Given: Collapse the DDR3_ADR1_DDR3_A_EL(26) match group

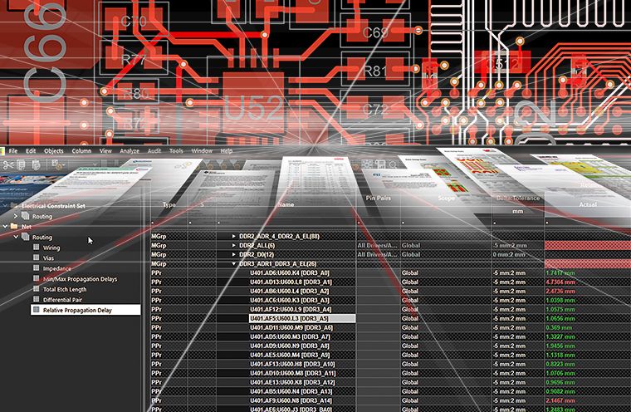Looking at the screenshot, I should [x=233, y=263].
